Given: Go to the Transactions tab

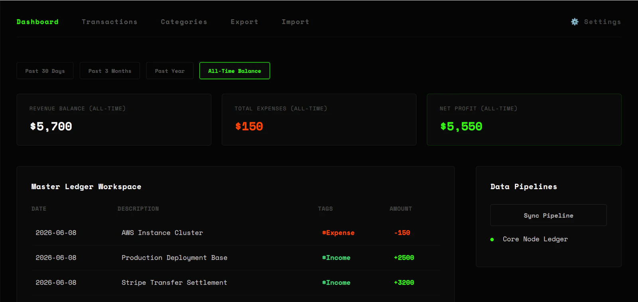Looking at the screenshot, I should (110, 22).
